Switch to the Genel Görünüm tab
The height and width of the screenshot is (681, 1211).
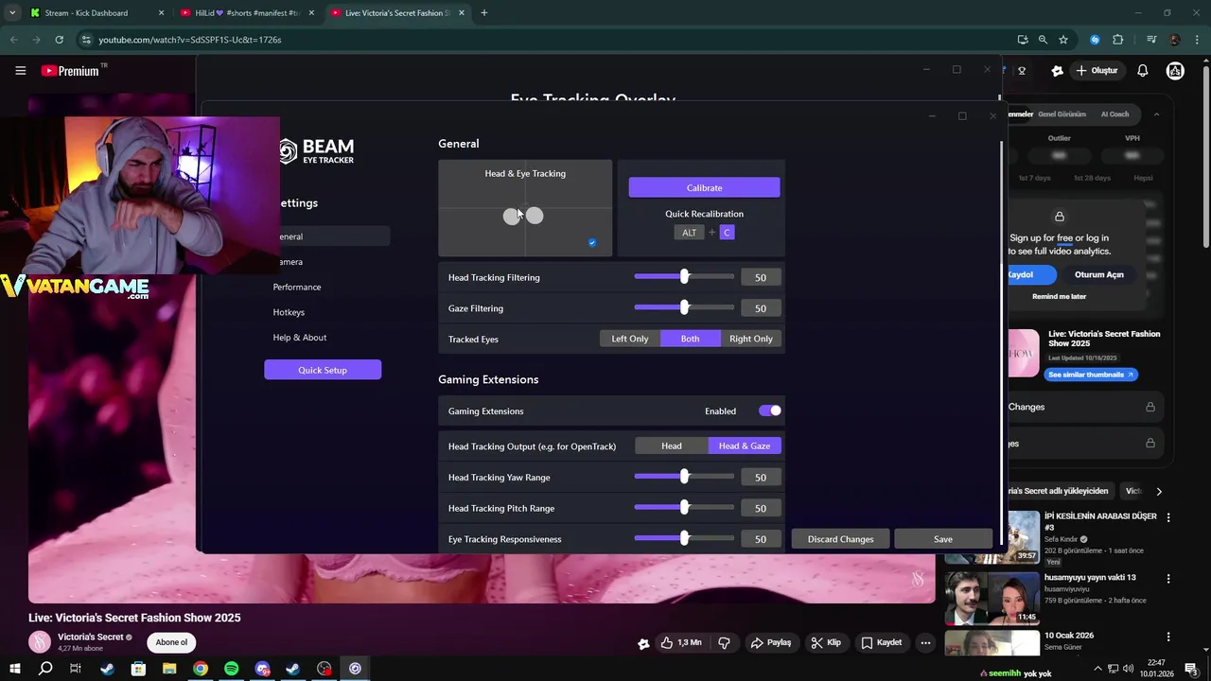pos(1062,114)
